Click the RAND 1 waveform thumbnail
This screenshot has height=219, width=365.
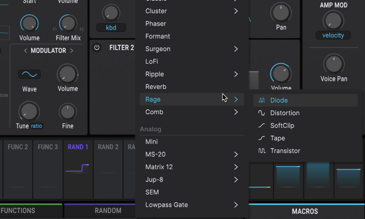[78, 168]
